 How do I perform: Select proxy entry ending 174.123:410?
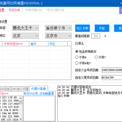click(9, 107)
